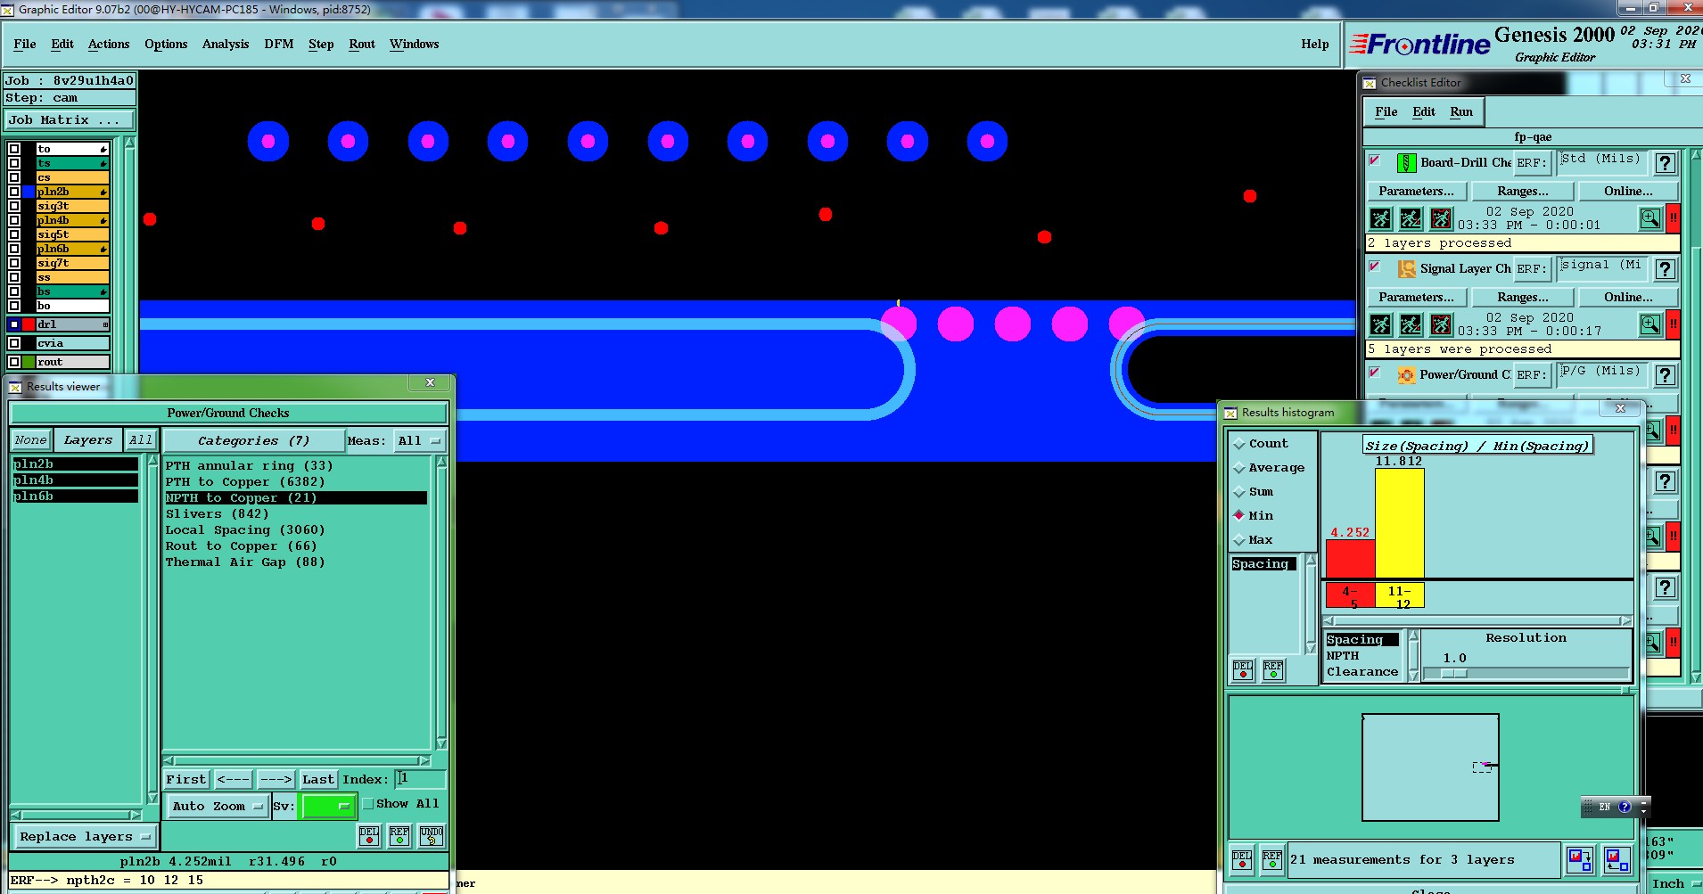Toggle Power/Ground Check checkbox
This screenshot has width=1703, height=894.
1375,373
